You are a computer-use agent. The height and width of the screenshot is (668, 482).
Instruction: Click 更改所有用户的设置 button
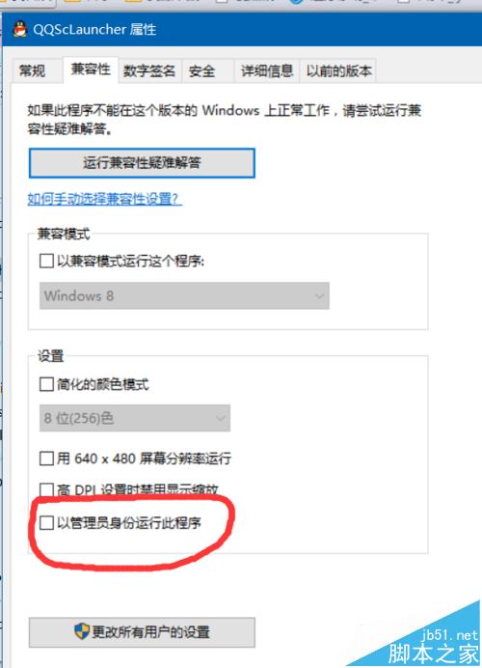[142, 631]
